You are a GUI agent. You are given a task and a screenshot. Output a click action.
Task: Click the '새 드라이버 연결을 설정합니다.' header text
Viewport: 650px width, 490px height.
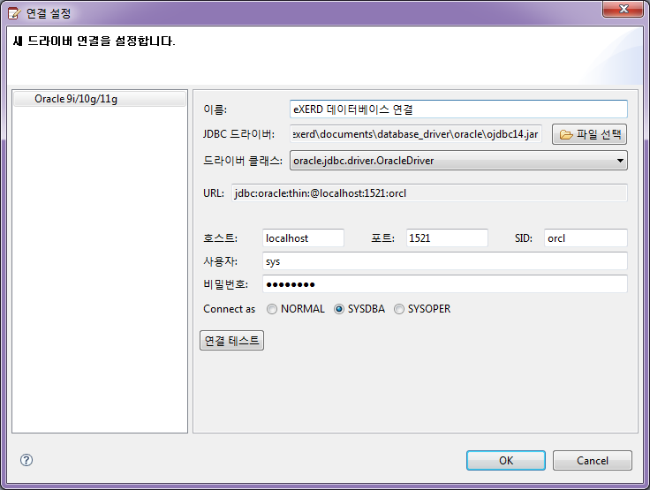(94, 41)
